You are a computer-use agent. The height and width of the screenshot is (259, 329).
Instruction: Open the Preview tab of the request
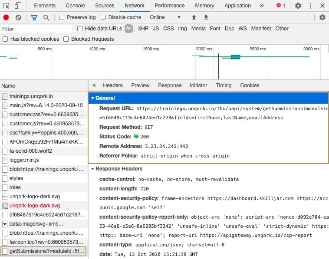coord(140,85)
